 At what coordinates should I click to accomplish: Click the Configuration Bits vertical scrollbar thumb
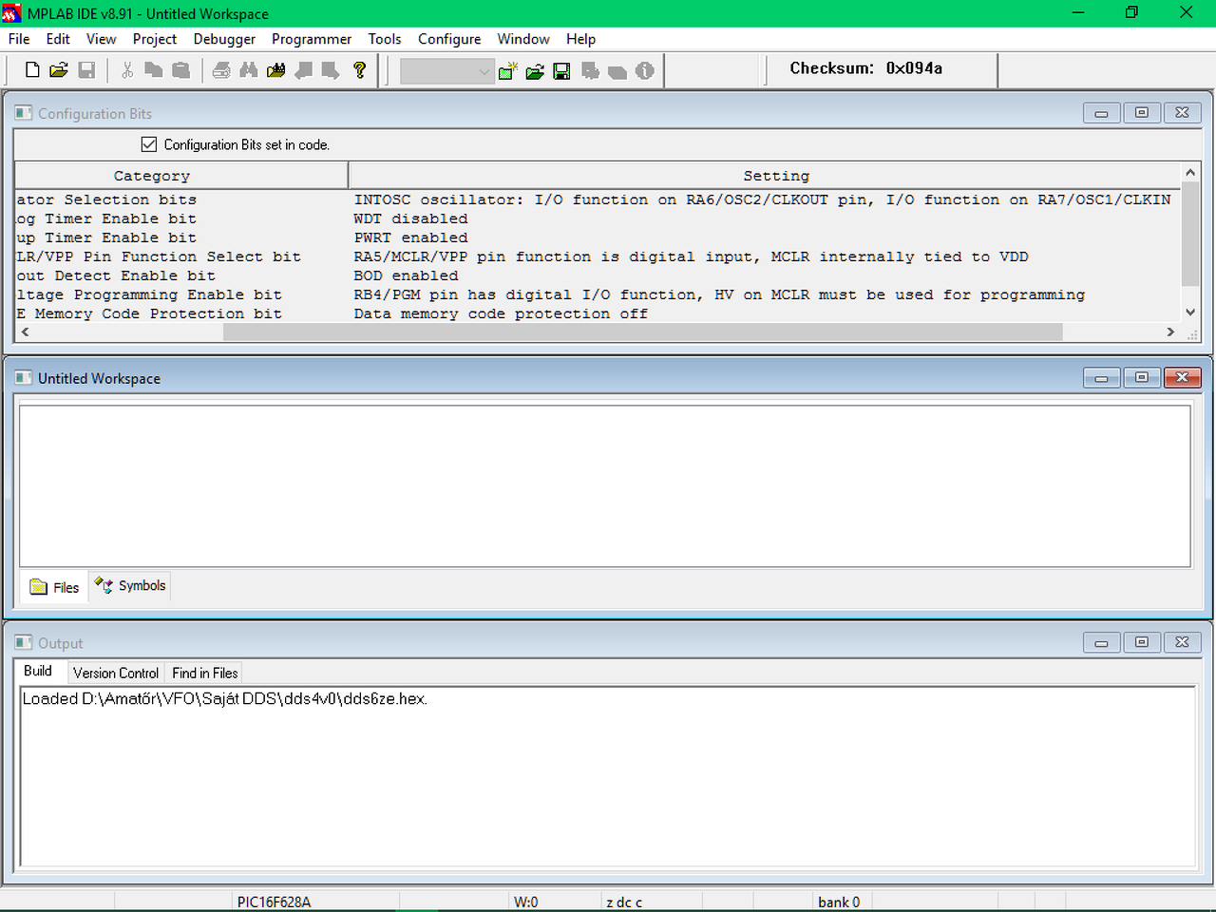[1190, 233]
